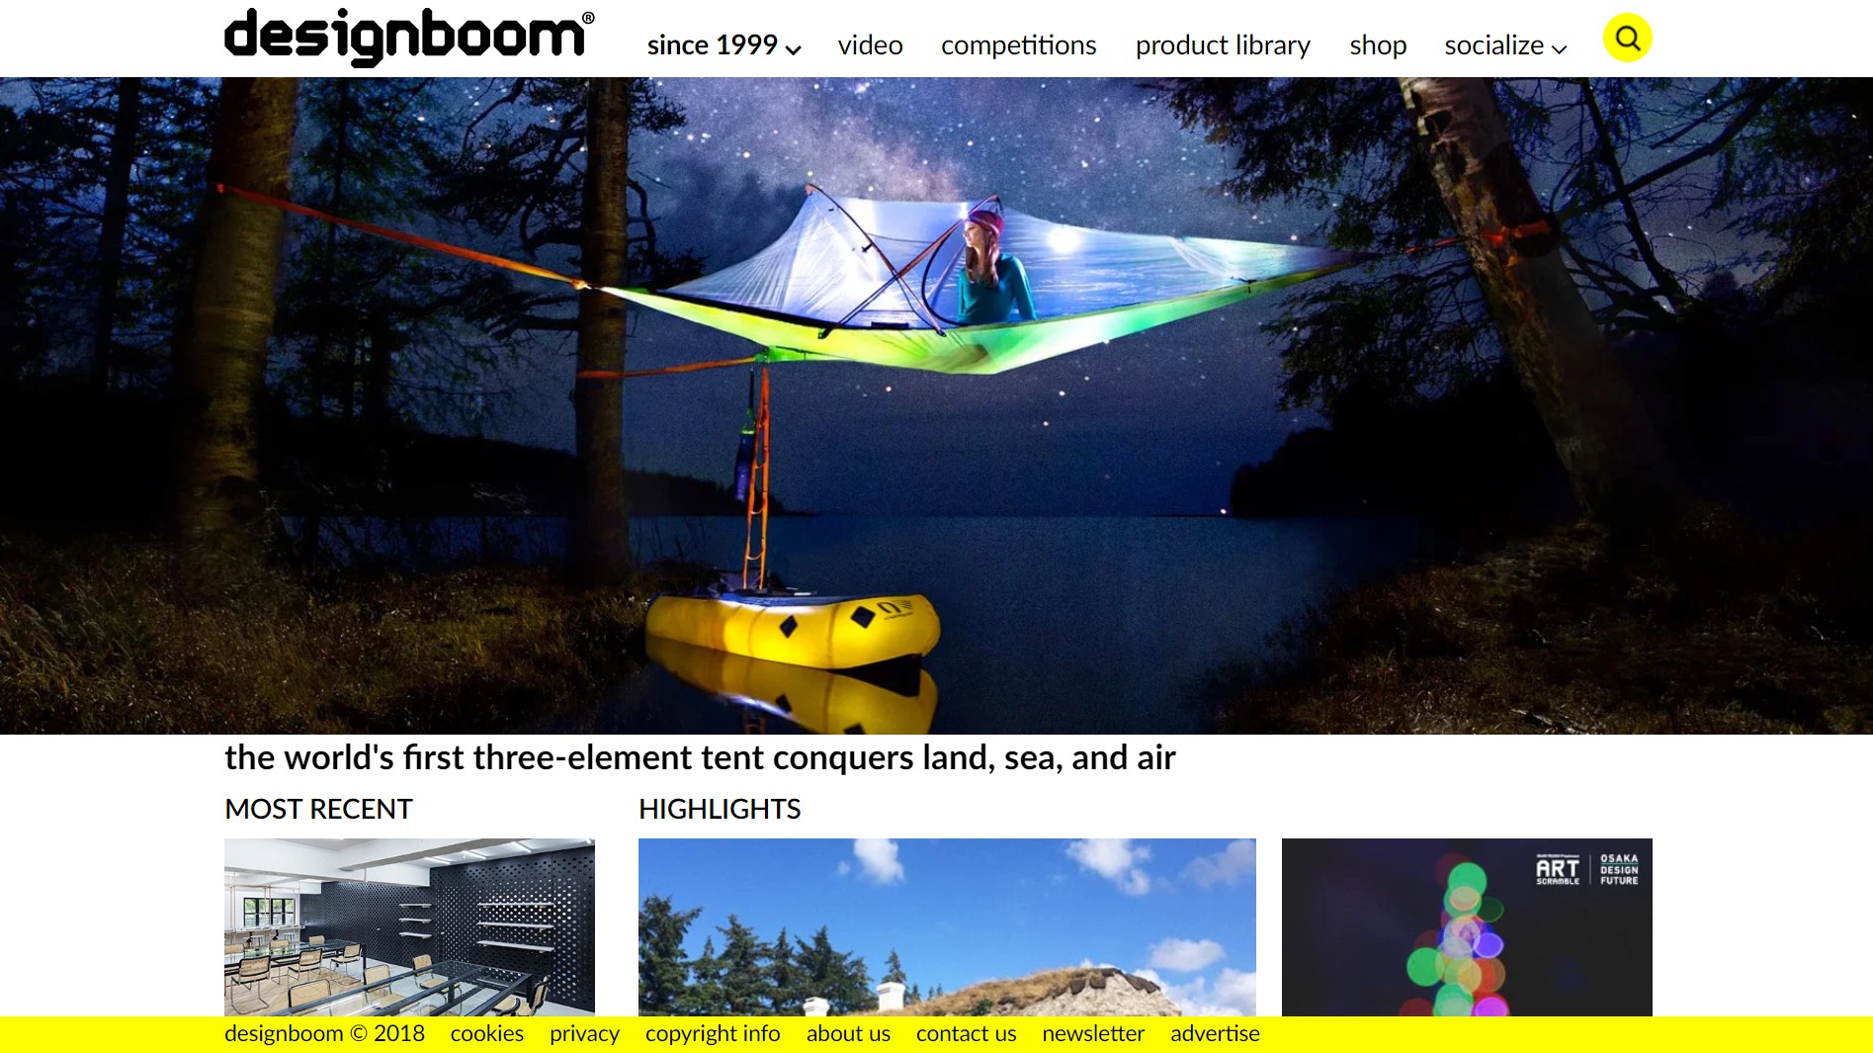This screenshot has width=1873, height=1053.
Task: Open the most recent office interior thumbnail
Action: [409, 927]
